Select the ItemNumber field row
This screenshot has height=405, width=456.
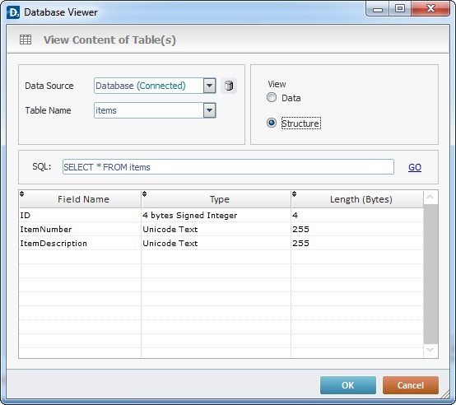[221, 230]
